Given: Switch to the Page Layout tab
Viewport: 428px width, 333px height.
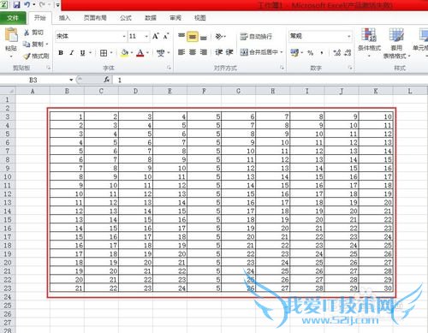Looking at the screenshot, I should 95,18.
